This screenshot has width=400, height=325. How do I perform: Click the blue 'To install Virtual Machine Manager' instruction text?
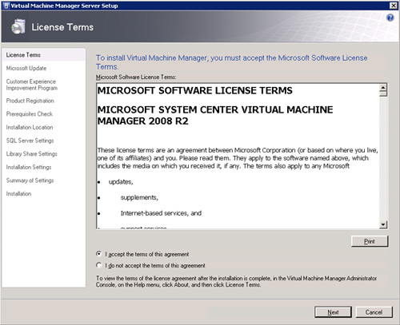coord(231,62)
